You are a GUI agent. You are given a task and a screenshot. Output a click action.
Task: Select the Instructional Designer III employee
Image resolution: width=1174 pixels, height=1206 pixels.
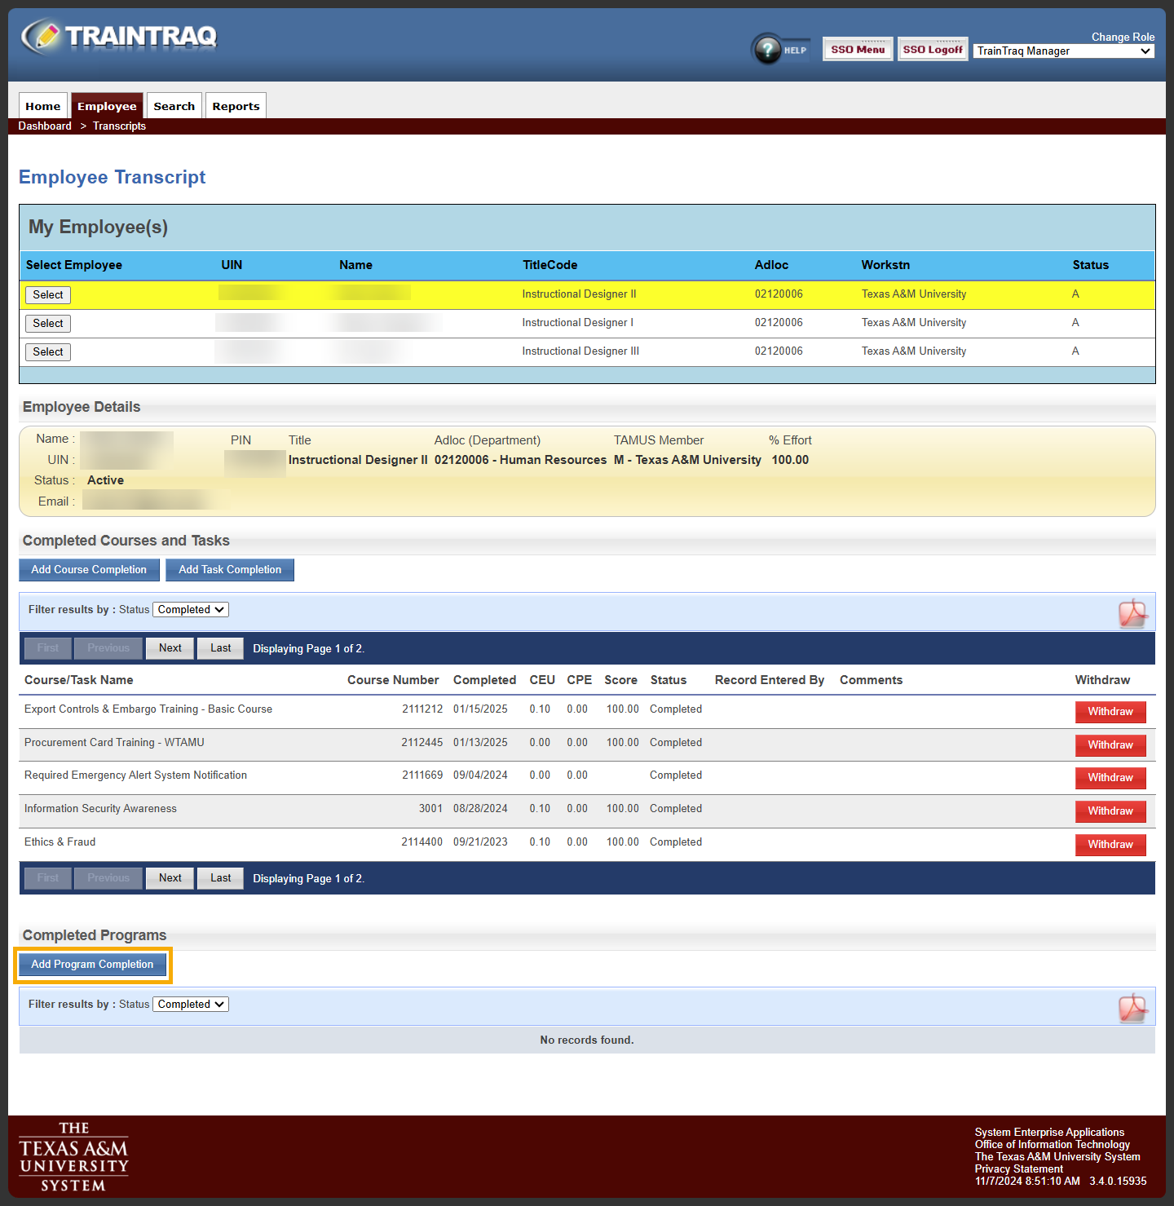47,351
